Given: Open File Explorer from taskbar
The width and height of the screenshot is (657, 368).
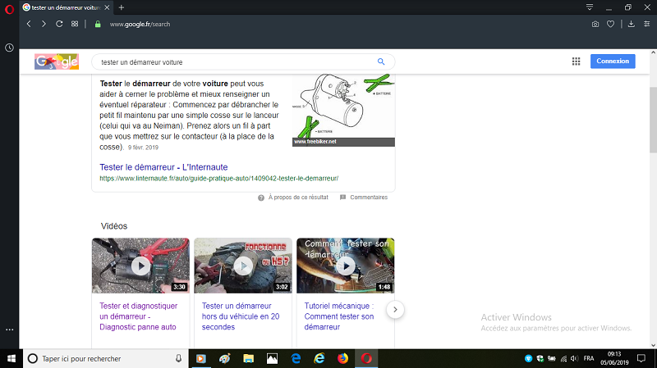Looking at the screenshot, I should 249,359.
